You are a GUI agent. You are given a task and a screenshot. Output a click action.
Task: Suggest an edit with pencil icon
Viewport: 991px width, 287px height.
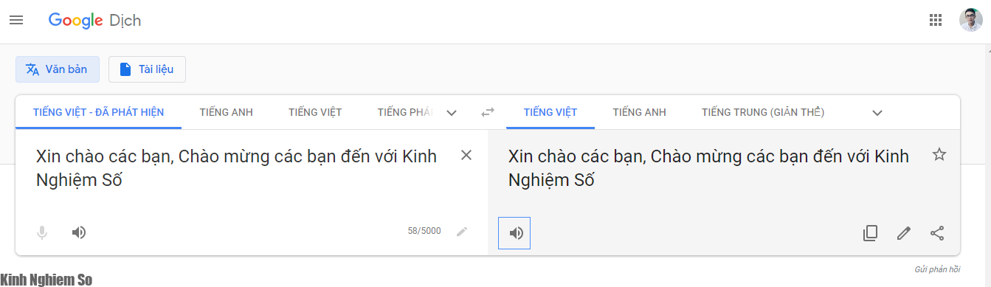904,233
